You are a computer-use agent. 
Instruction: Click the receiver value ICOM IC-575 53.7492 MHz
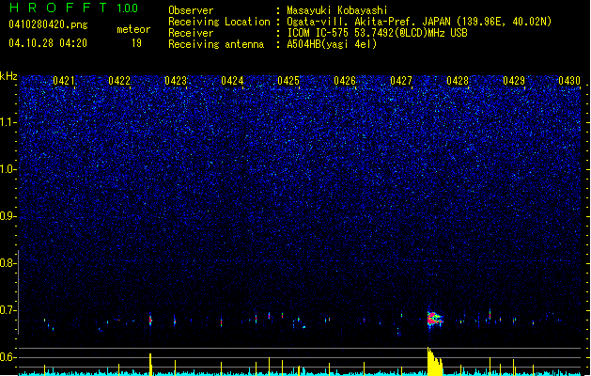tap(377, 33)
